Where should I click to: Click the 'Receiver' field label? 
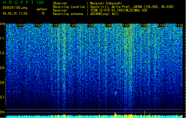[x=60, y=10]
